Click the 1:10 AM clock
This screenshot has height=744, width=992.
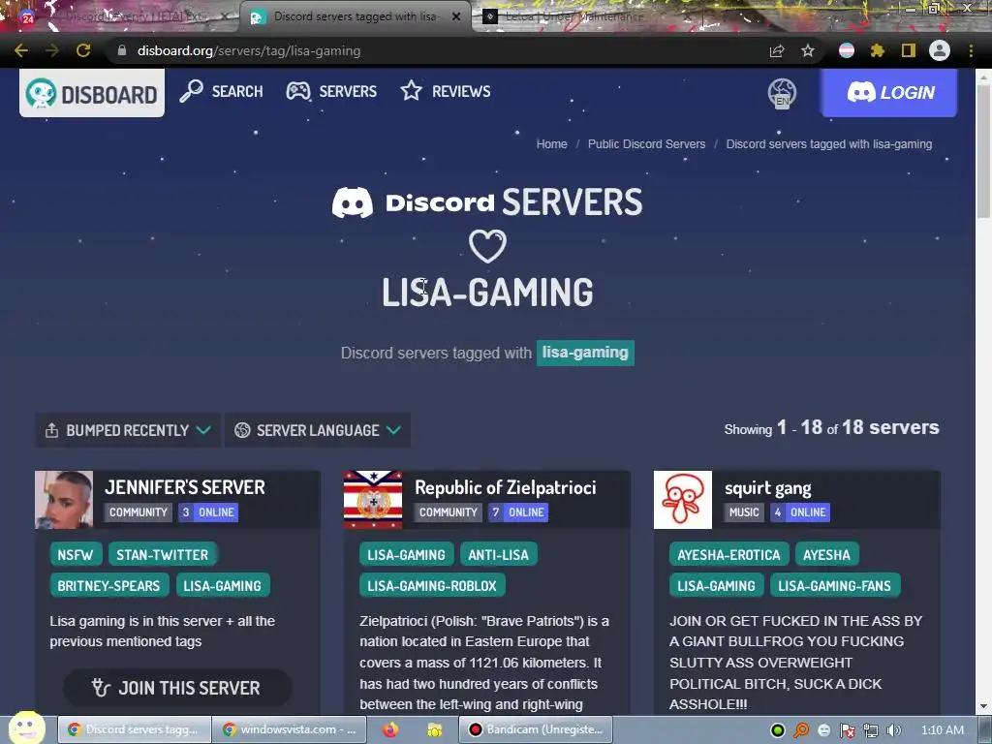tap(943, 730)
